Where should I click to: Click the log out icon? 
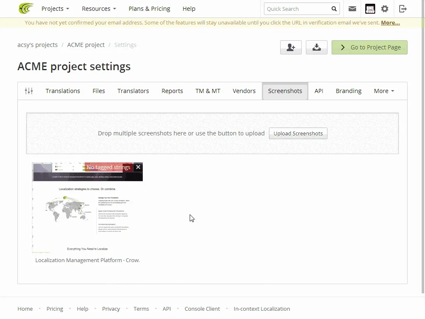[403, 9]
